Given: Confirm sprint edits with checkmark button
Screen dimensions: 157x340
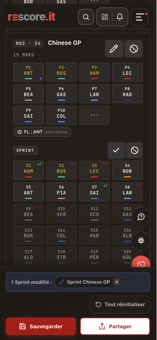Looking at the screenshot, I should tap(116, 150).
